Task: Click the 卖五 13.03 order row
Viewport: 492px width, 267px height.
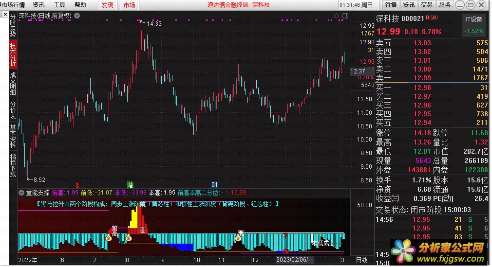Action: 432,43
